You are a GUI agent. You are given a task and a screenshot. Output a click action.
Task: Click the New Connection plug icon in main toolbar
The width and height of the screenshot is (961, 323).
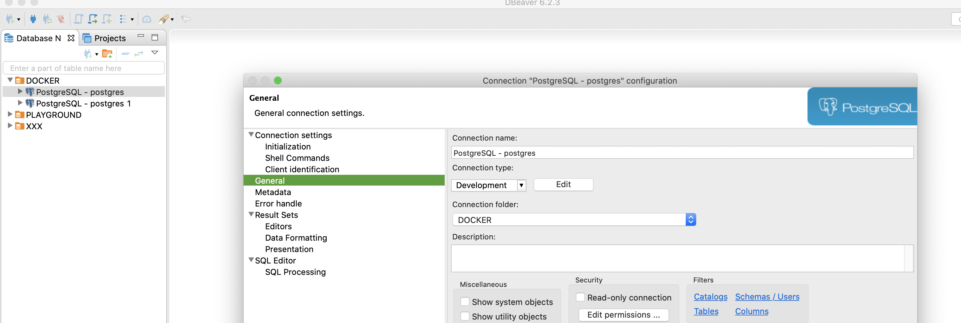(10, 19)
